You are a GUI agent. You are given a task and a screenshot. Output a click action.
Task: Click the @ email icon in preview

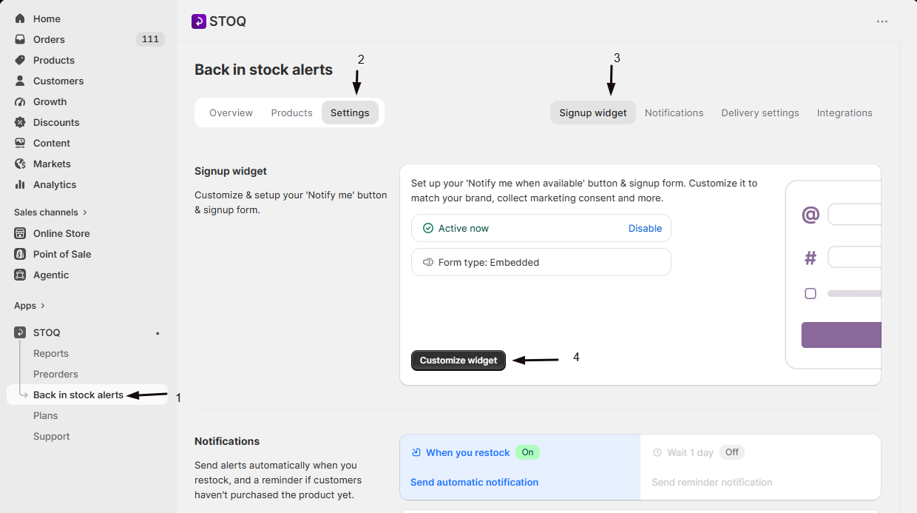[x=811, y=215]
